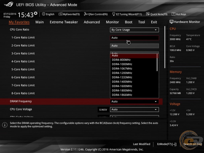This screenshot has width=204, height=153.
Task: Select the CPU Core Ratio label
Action: coord(19,30)
